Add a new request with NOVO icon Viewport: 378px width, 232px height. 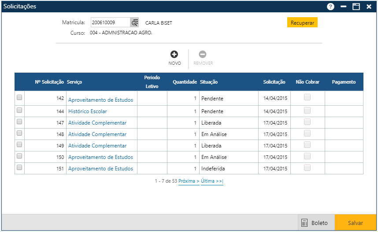click(174, 54)
